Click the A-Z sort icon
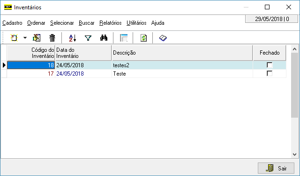This screenshot has width=300, height=176. tap(73, 38)
